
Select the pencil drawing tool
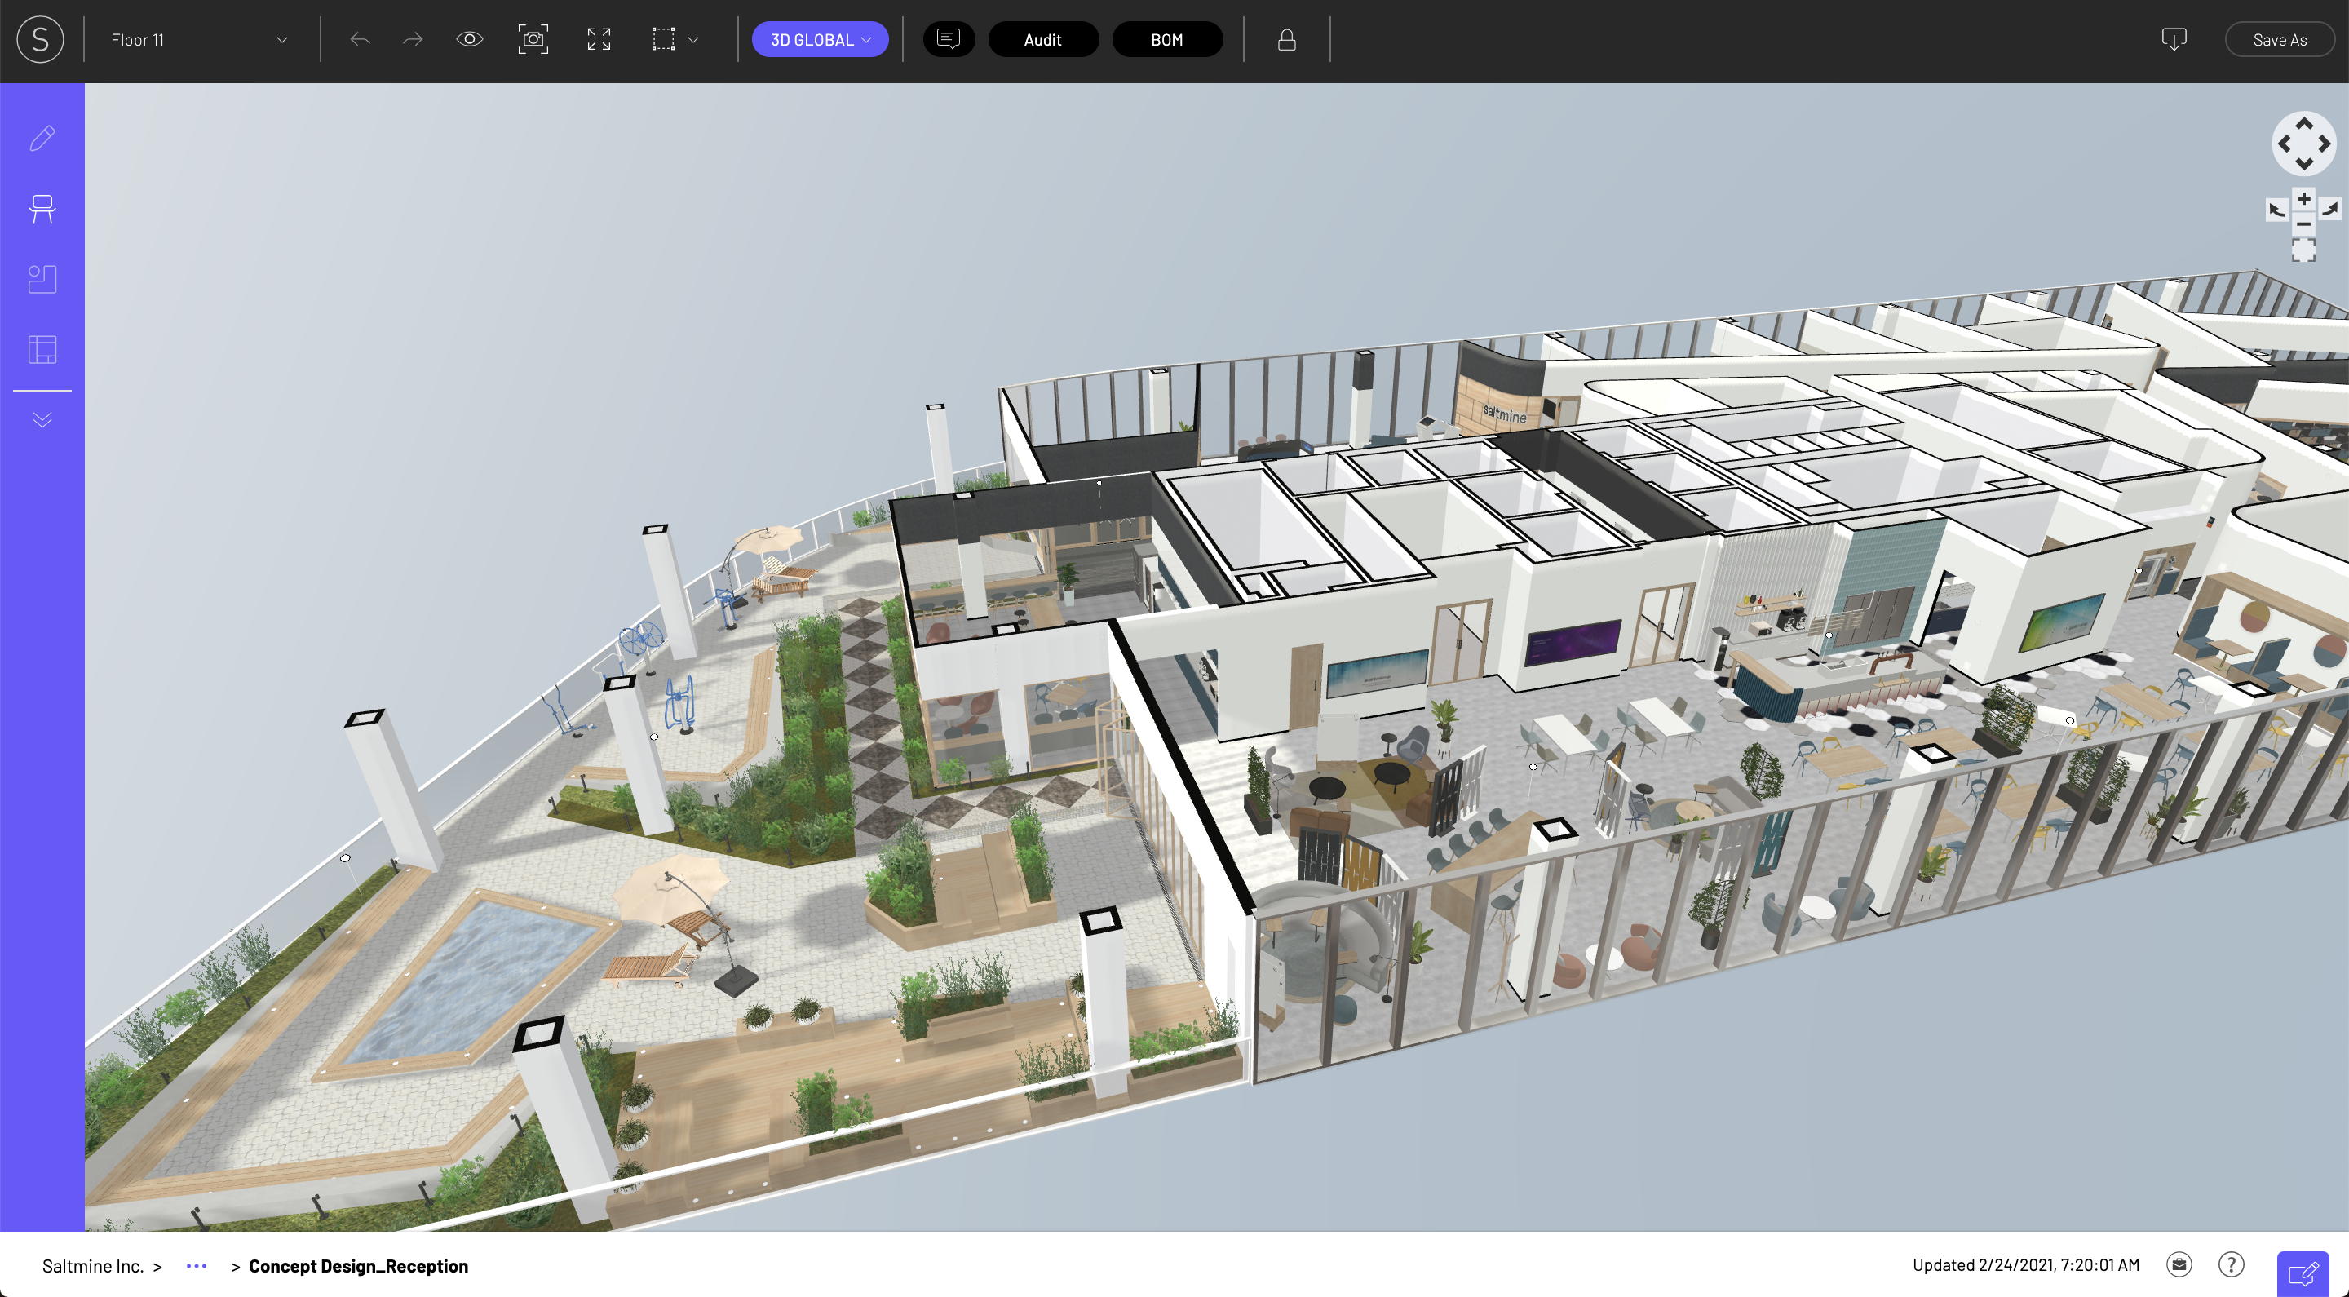point(42,137)
